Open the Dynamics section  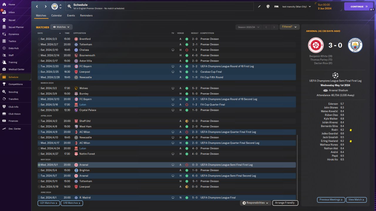pos(14,34)
